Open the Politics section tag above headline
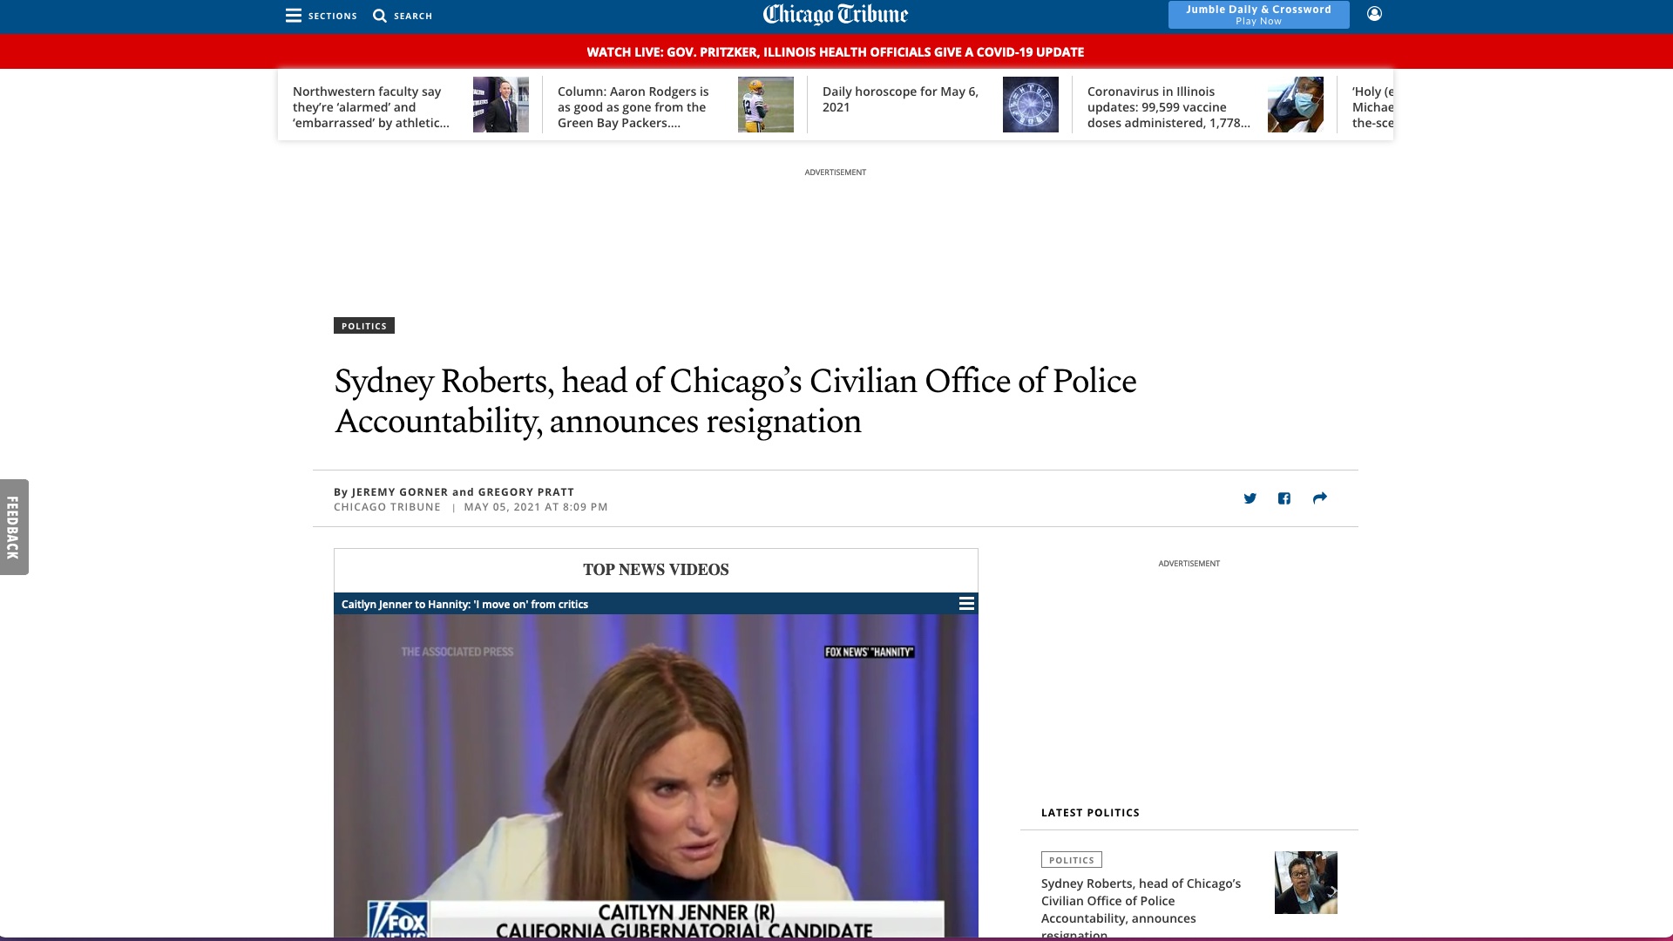 [363, 326]
